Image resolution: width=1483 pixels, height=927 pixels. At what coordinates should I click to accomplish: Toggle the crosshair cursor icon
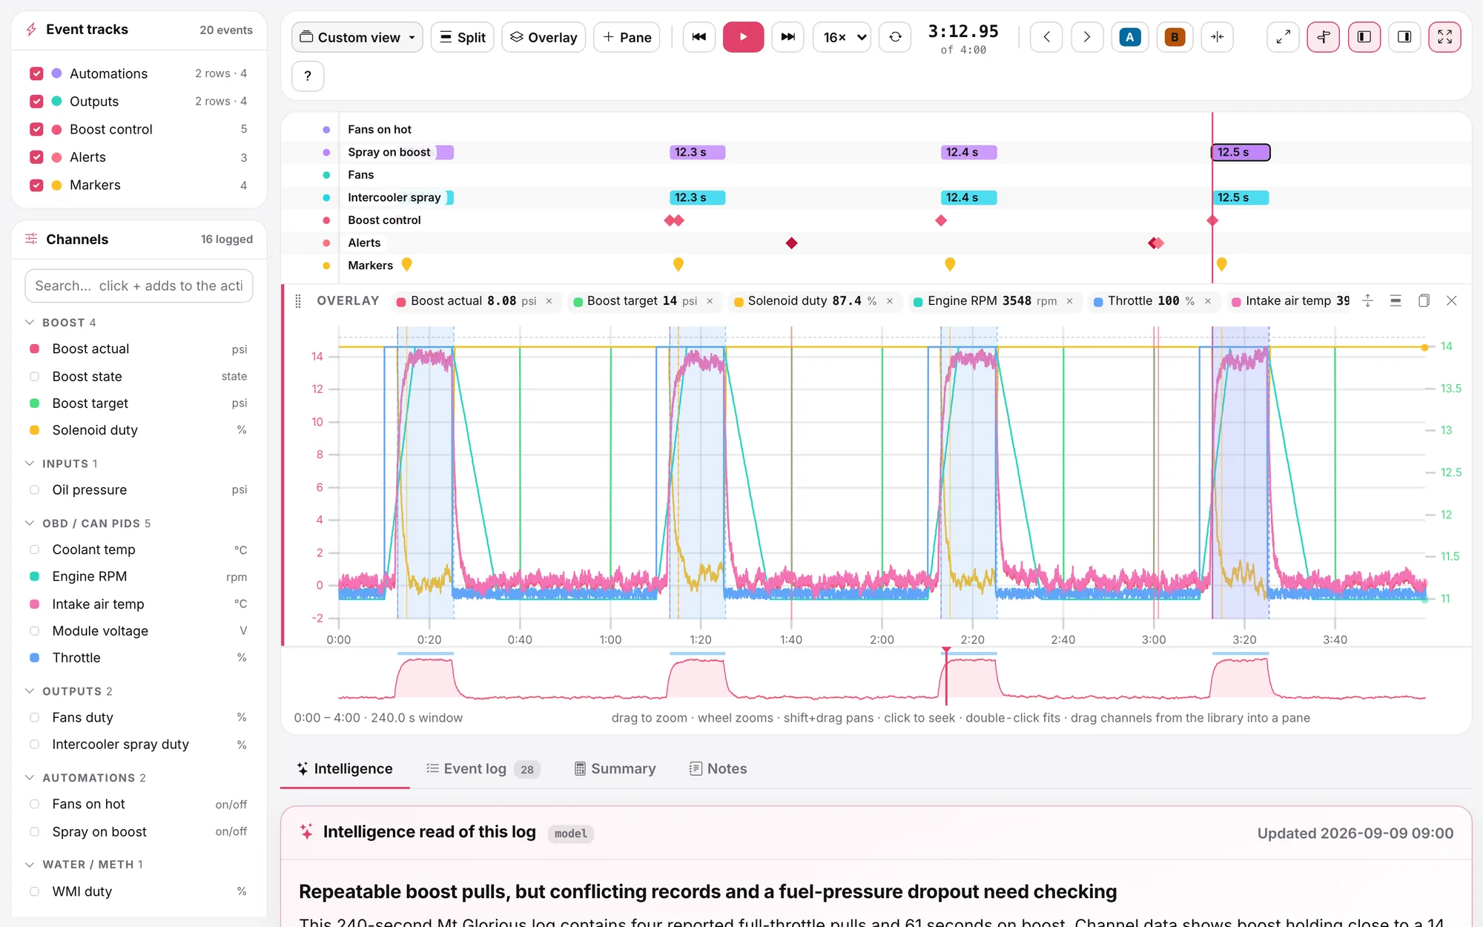pos(1324,37)
